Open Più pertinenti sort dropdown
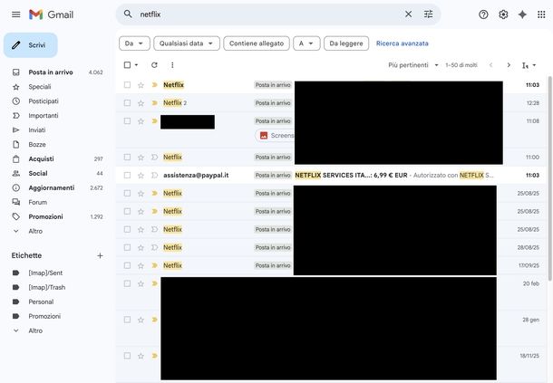The image size is (553, 383). [x=413, y=65]
